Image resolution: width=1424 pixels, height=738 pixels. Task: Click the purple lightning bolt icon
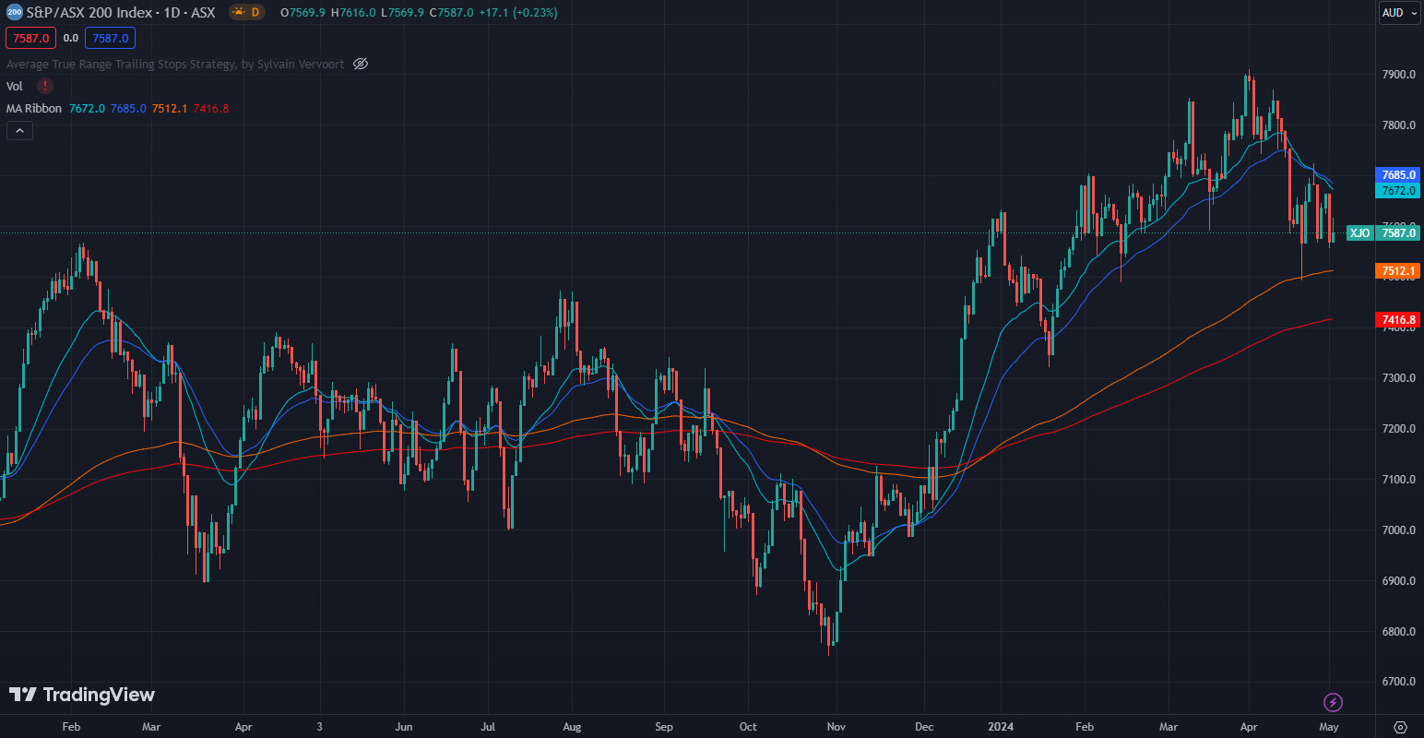point(1333,703)
